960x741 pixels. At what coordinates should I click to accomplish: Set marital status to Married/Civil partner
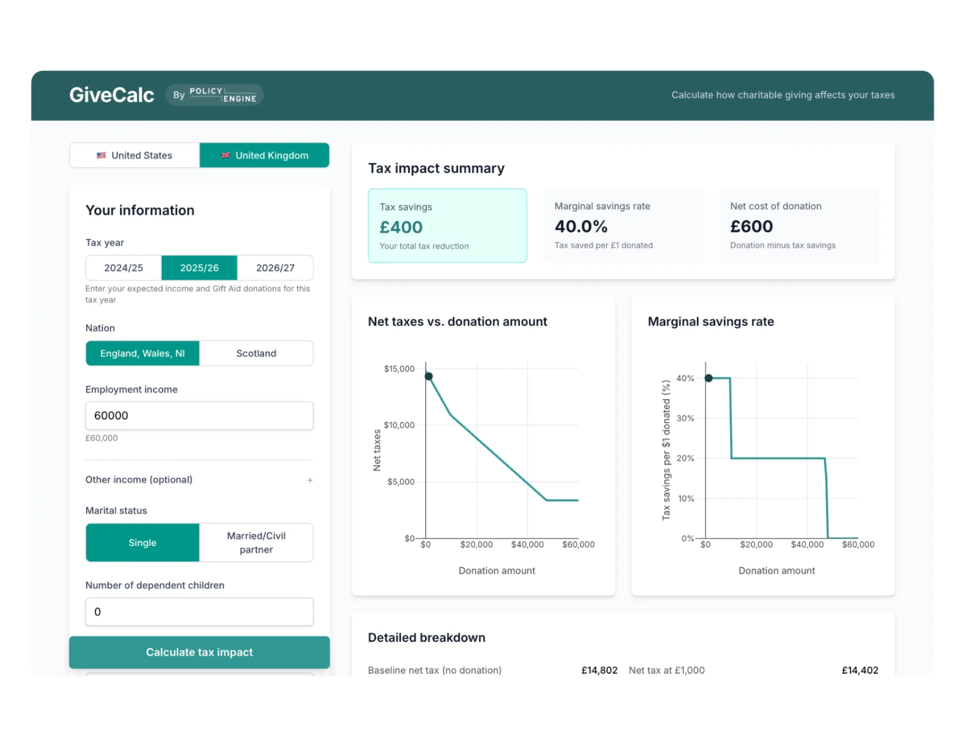(256, 542)
